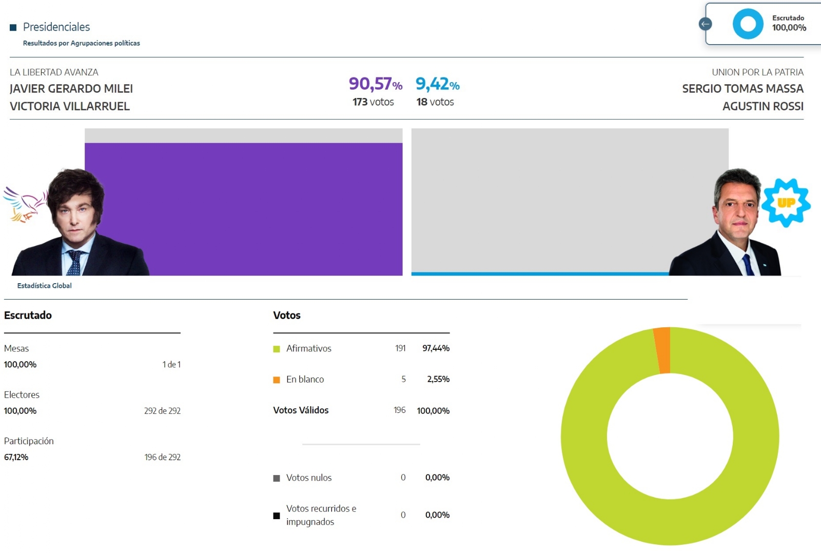Click the back arrow on Escrutado panel
The width and height of the screenshot is (821, 554).
click(706, 24)
